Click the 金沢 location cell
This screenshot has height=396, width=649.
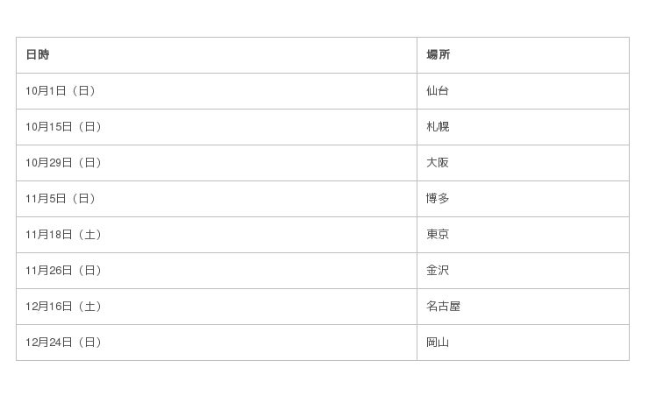pos(438,271)
